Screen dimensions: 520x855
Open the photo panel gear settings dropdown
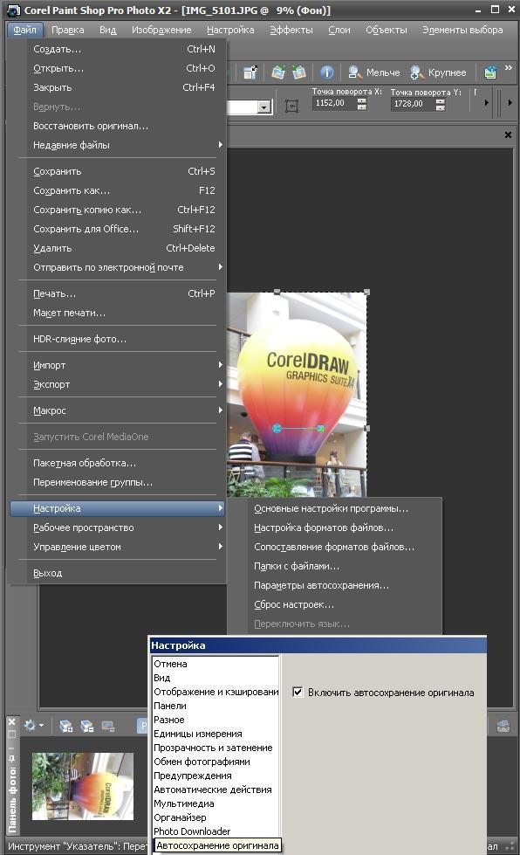coord(34,725)
